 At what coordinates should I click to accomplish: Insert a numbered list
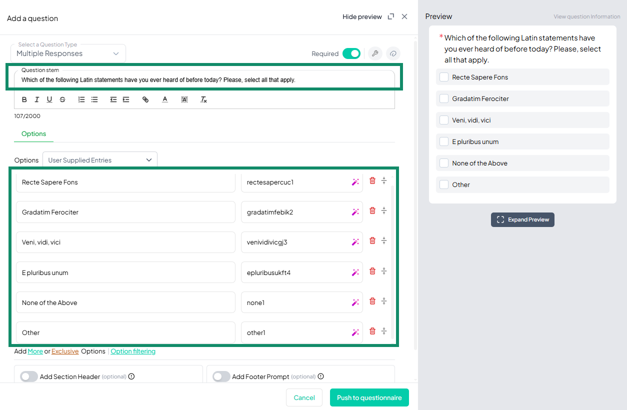(81, 99)
